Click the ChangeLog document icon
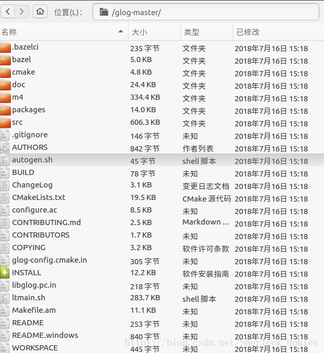The image size is (324, 353). [x=5, y=185]
